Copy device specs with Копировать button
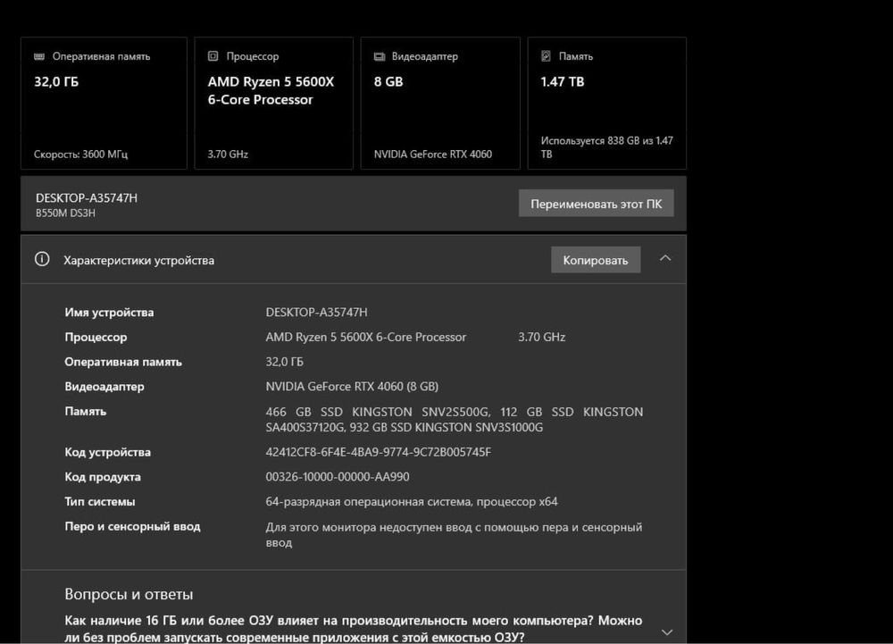The width and height of the screenshot is (893, 644). pos(596,260)
